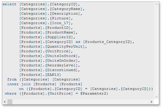Place cursor on the inner join keywords
Image resolution: width=163 pixels, height=109 pixels.
pos(19,84)
